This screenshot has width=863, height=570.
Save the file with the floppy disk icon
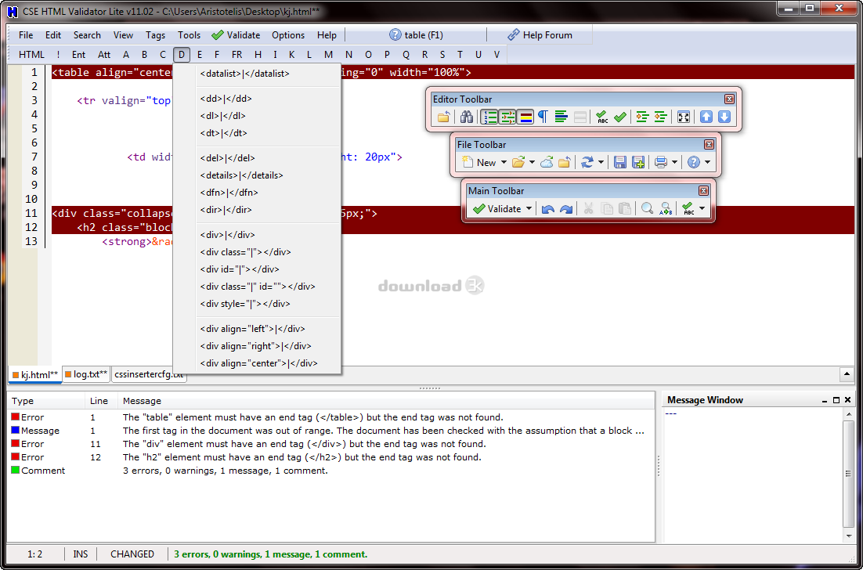click(620, 162)
